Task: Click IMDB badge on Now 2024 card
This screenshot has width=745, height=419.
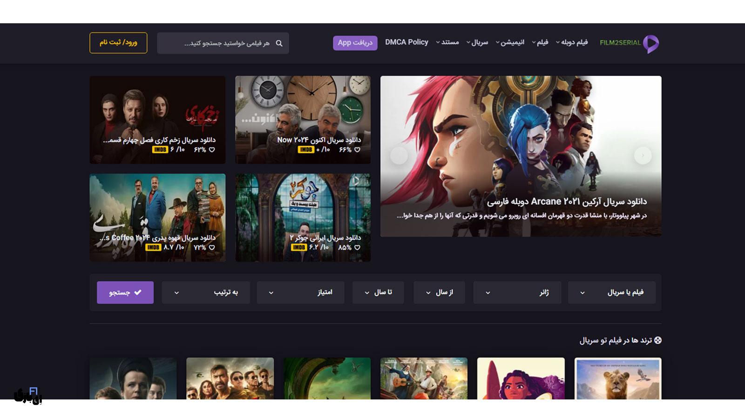Action: click(x=306, y=150)
